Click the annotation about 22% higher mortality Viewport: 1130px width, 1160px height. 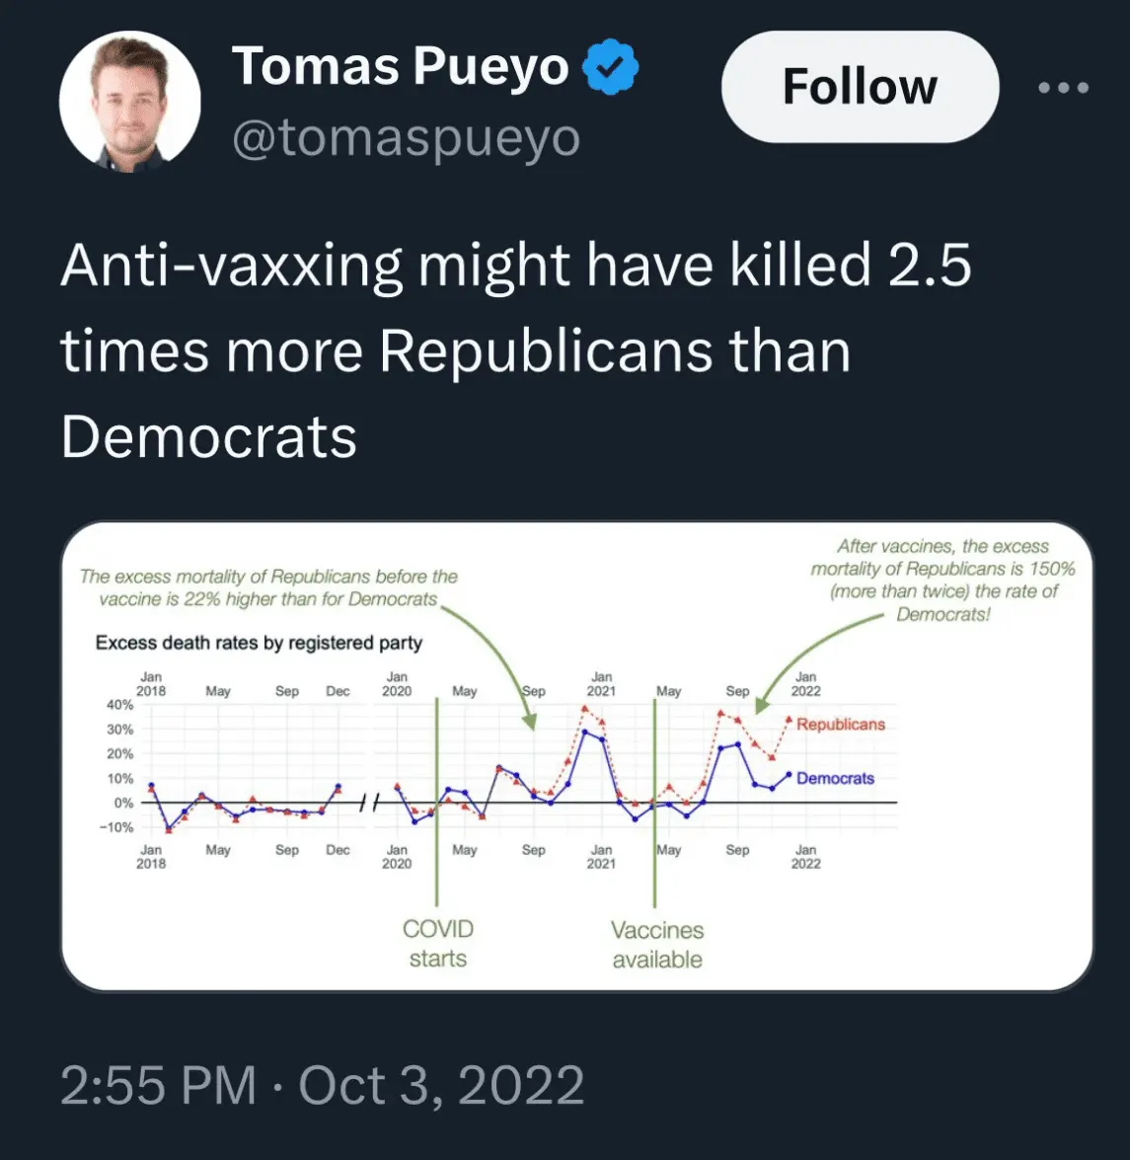click(x=268, y=587)
